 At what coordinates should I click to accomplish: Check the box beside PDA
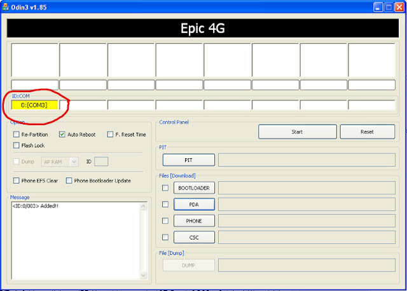[165, 205]
